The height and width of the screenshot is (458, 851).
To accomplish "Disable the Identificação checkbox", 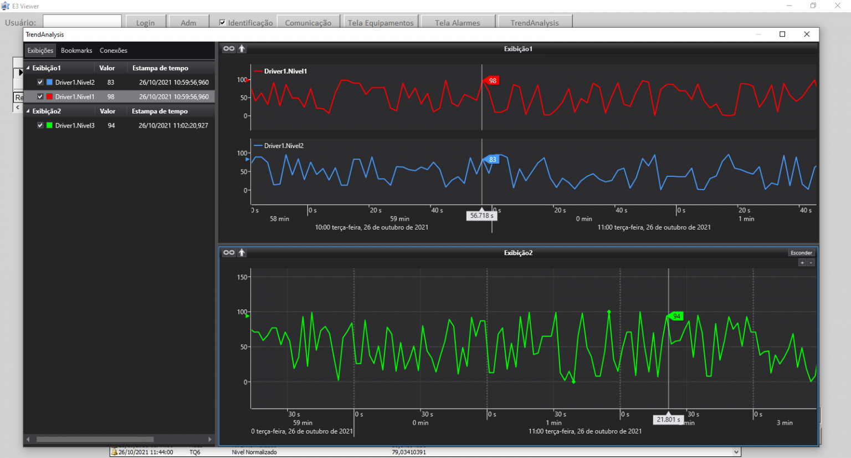I will click(x=222, y=22).
